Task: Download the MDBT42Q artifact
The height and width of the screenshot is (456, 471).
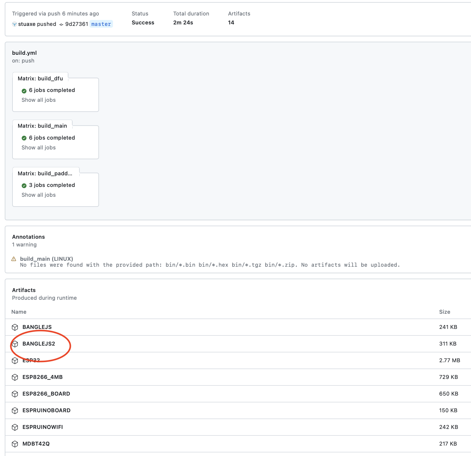Action: [x=36, y=444]
